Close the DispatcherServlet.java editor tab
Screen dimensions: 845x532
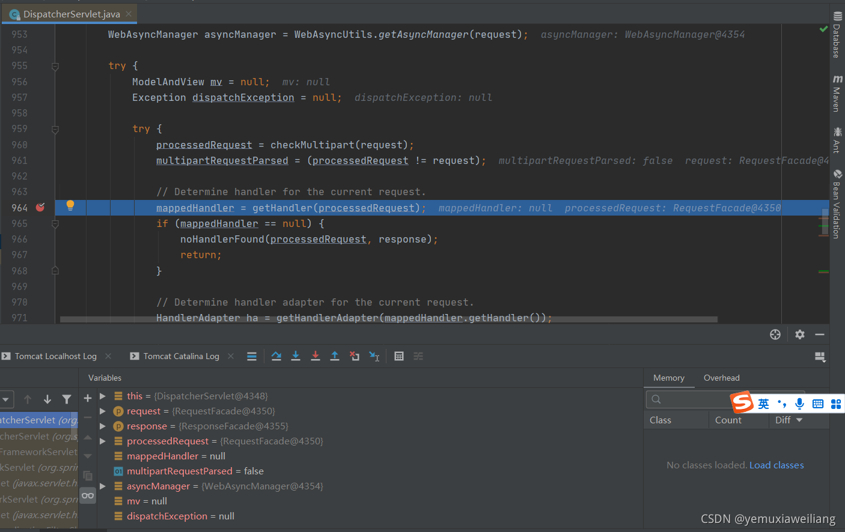[129, 14]
